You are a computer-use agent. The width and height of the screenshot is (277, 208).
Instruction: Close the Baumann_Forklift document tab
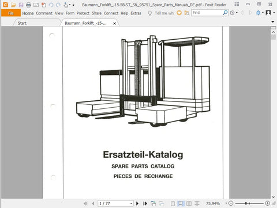tap(114, 24)
